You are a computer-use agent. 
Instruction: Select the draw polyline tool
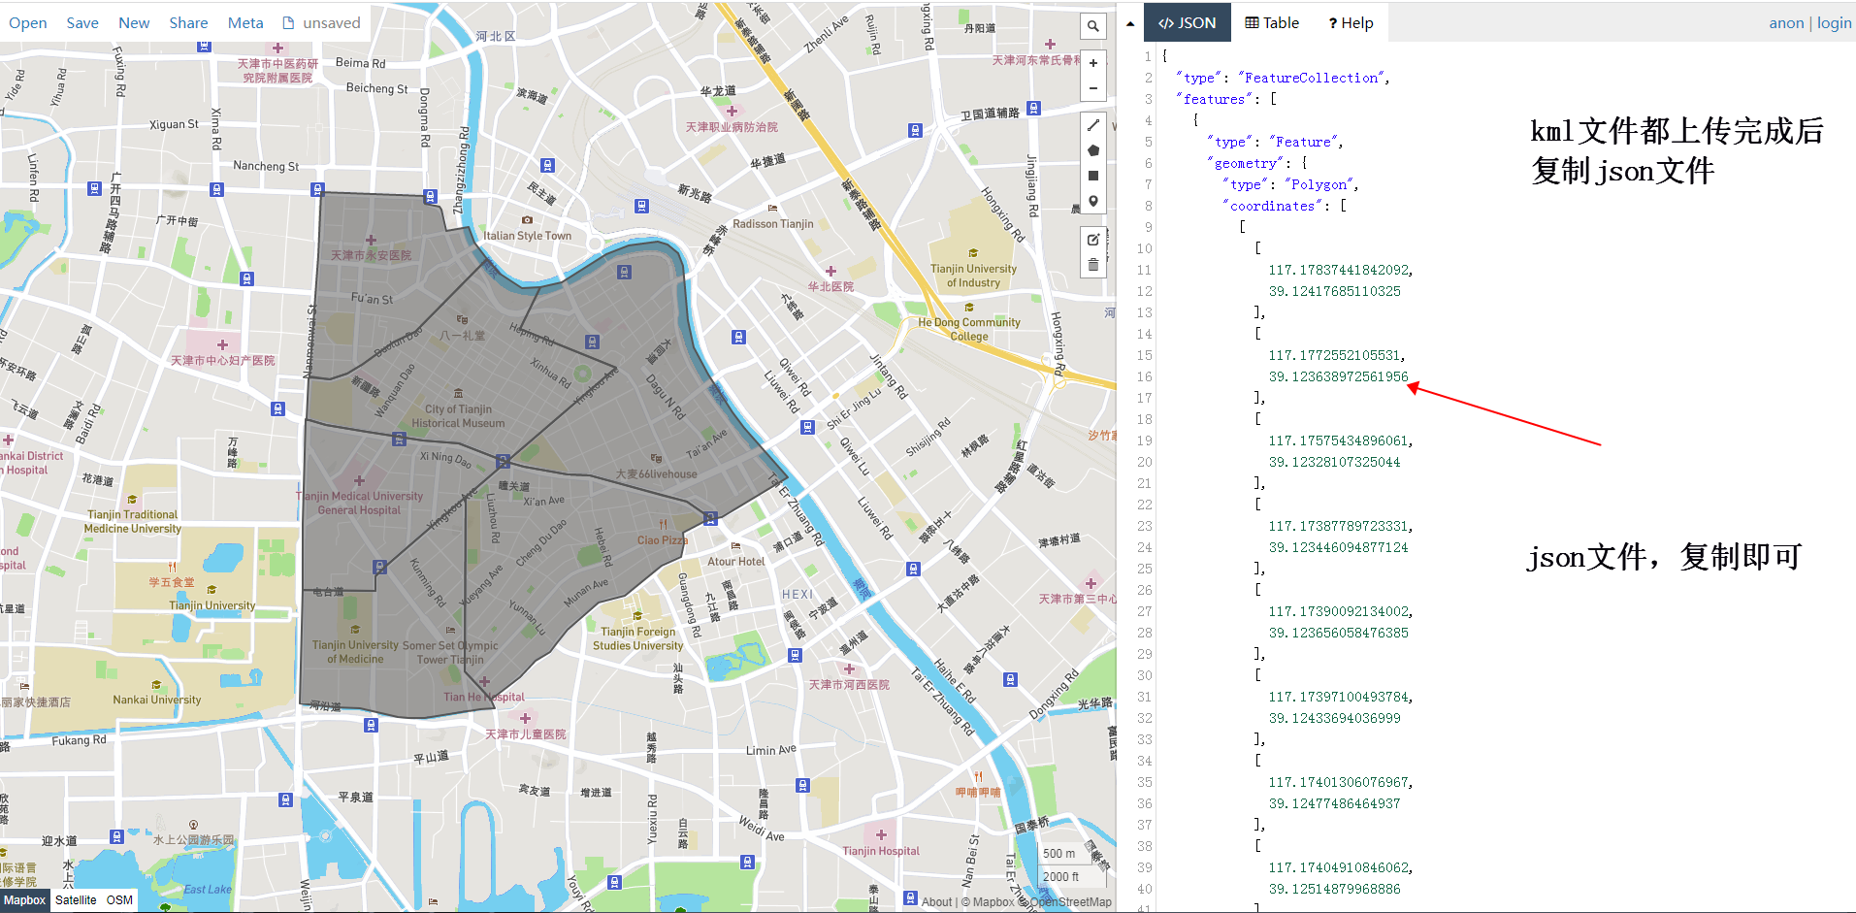click(x=1093, y=125)
